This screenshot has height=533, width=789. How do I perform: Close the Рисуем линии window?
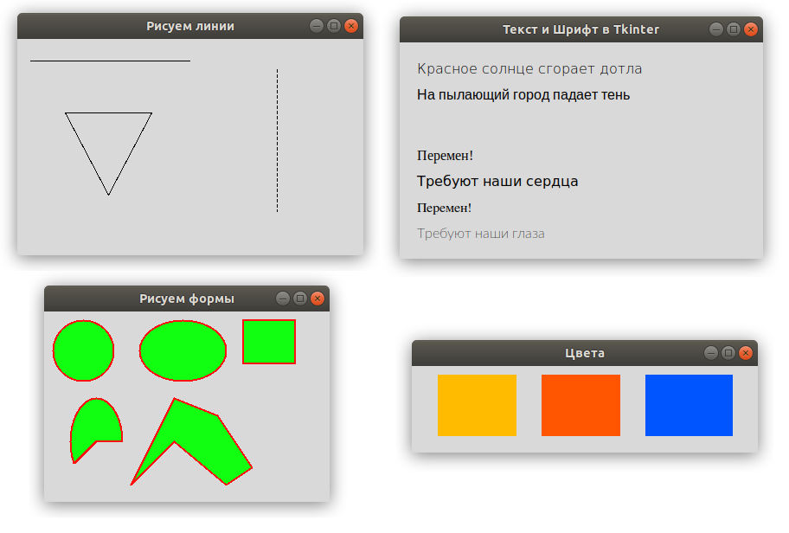(x=351, y=26)
